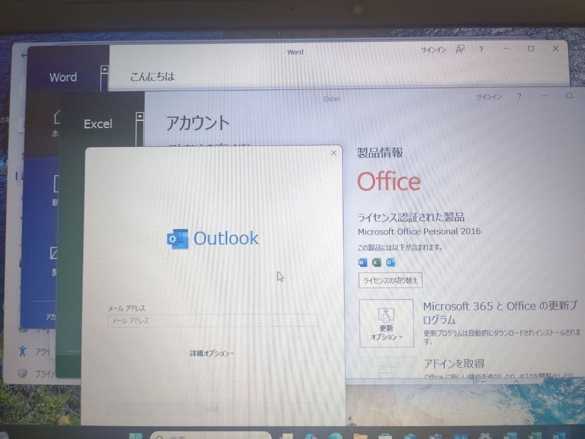The image size is (585, 439).
Task: Expand the hidden icons chevron in the system tray
Action: [516, 381]
